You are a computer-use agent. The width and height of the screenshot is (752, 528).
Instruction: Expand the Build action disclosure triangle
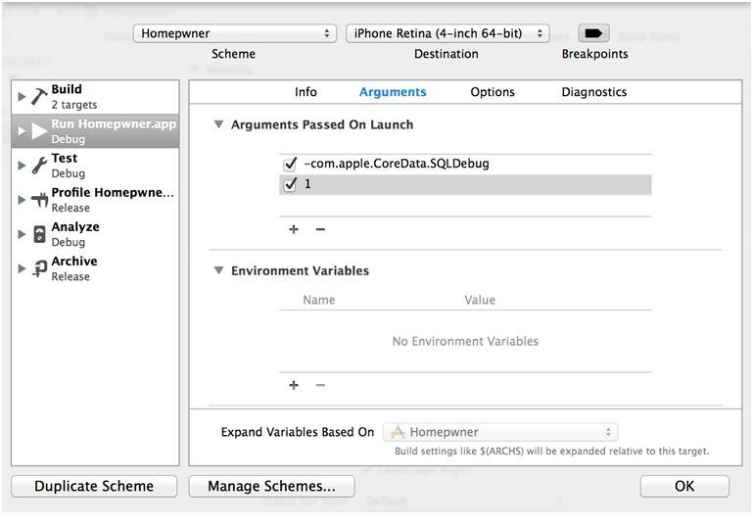click(22, 96)
